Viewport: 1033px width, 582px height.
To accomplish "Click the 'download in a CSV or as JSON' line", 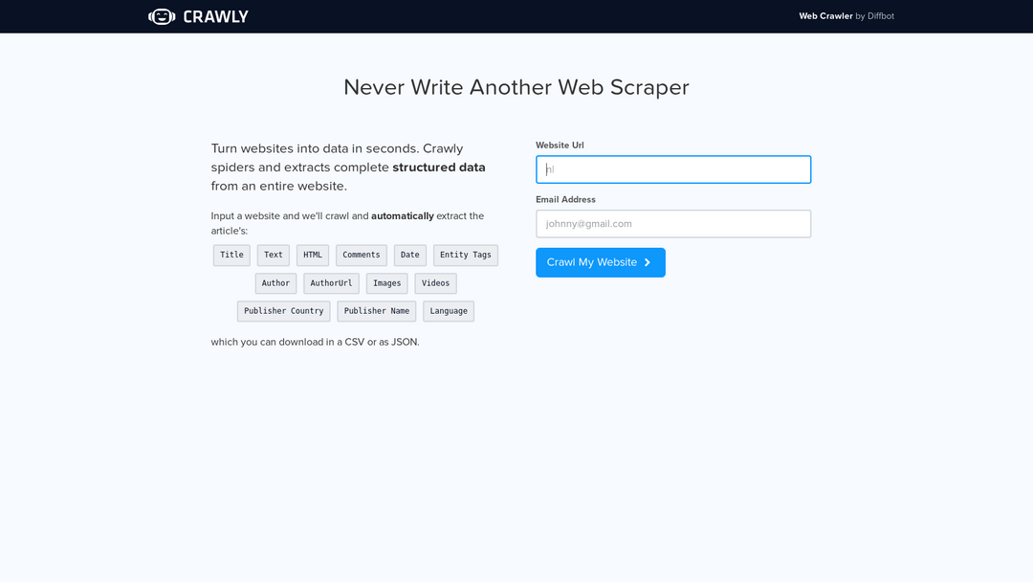I will pos(315,342).
